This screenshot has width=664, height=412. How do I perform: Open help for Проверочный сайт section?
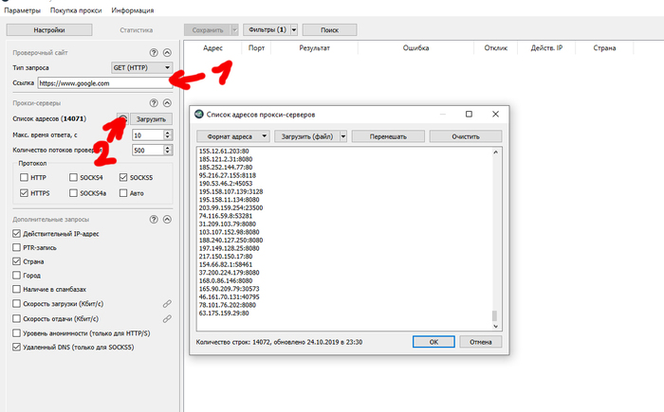pyautogui.click(x=154, y=53)
